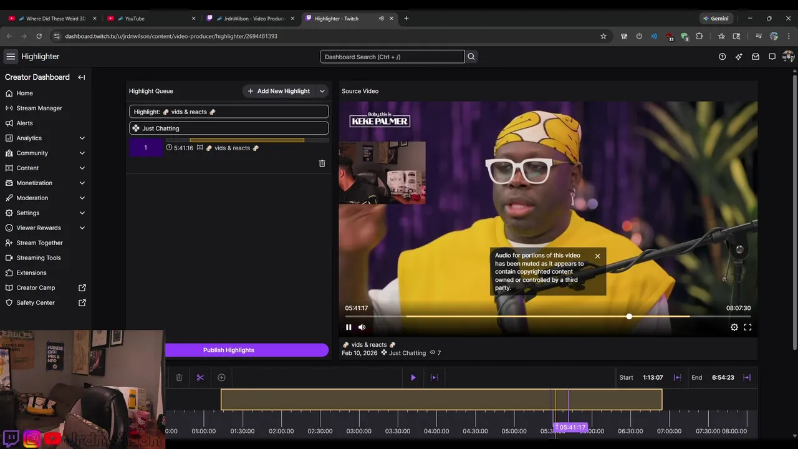Expand the Moderation sidebar section
The width and height of the screenshot is (798, 449).
82,198
